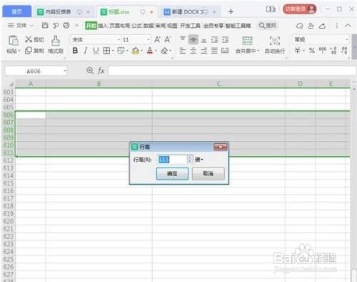Click the decrease indent icon
This screenshot has height=282, width=357.
[x=214, y=39]
